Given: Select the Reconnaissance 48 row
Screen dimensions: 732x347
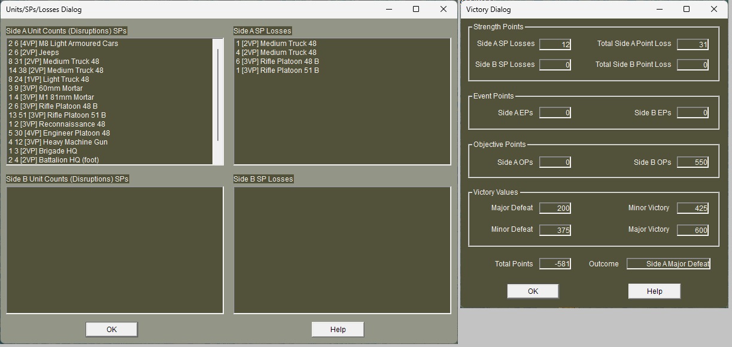Looking at the screenshot, I should (110, 124).
